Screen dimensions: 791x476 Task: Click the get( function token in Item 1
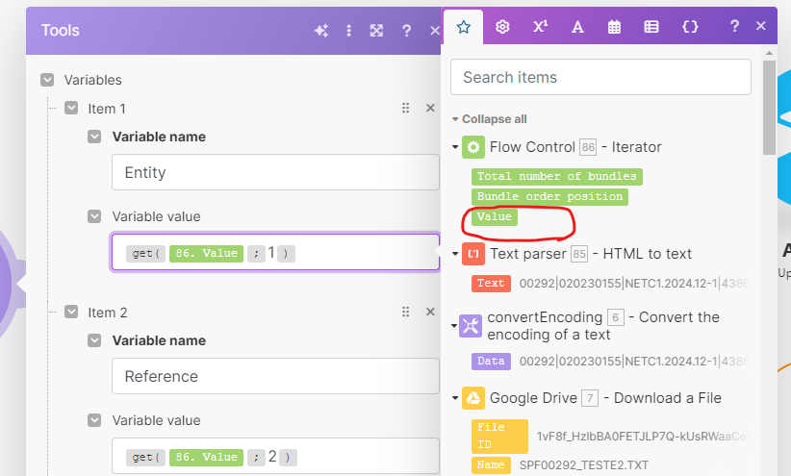coord(146,253)
